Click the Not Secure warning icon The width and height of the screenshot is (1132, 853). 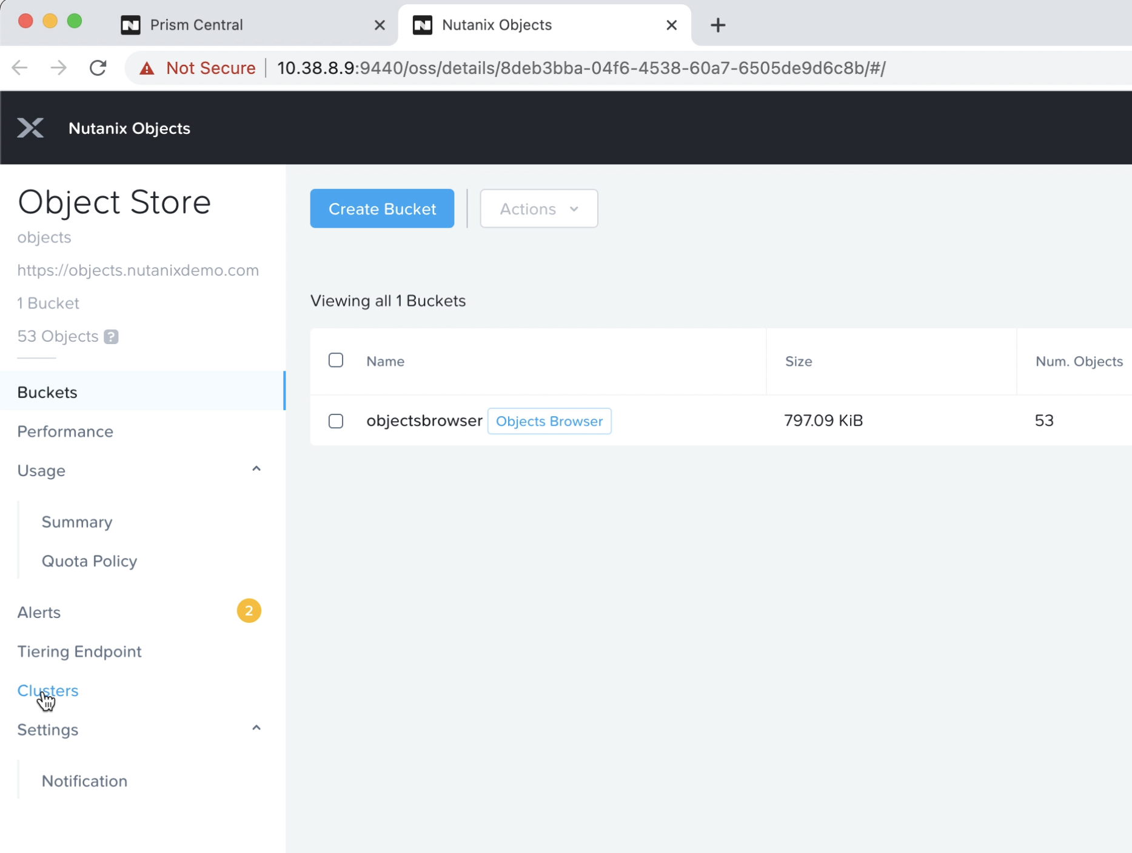coord(147,68)
